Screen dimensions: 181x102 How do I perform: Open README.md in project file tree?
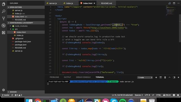pos(26,48)
